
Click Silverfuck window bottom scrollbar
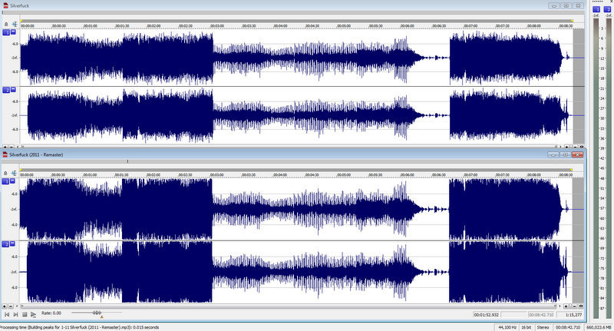(x=289, y=146)
